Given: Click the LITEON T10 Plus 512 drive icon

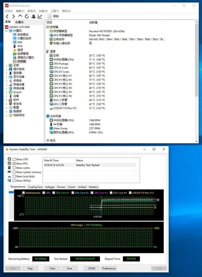Looking at the screenshot, I should (x=51, y=108).
